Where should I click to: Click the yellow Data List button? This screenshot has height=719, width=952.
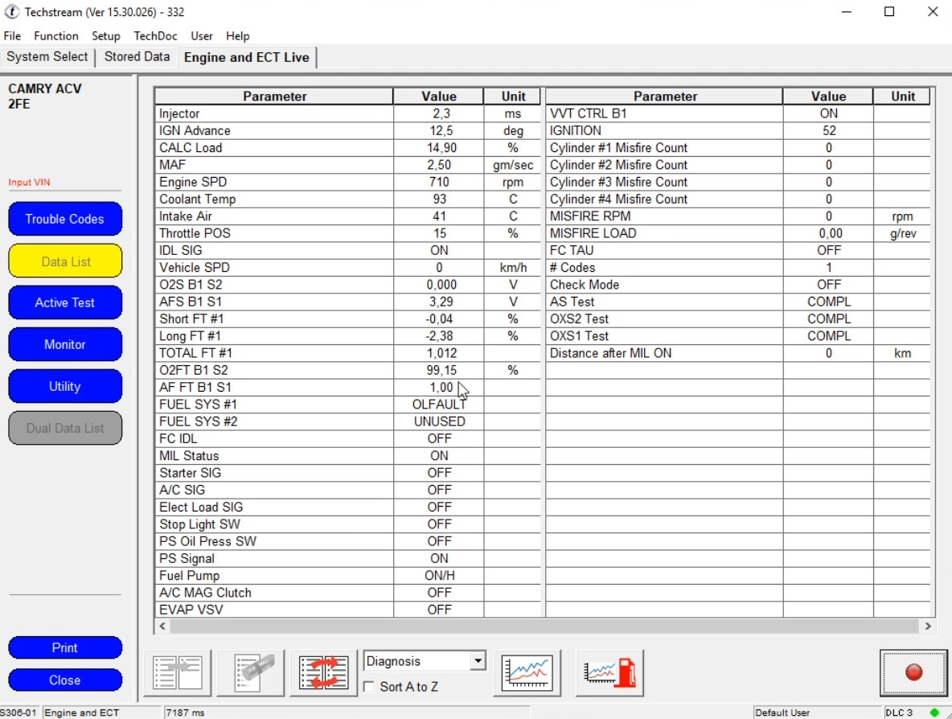[x=65, y=261]
